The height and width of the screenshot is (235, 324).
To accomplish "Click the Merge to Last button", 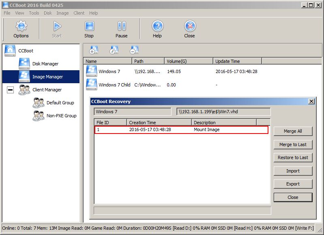I will click(x=293, y=144).
